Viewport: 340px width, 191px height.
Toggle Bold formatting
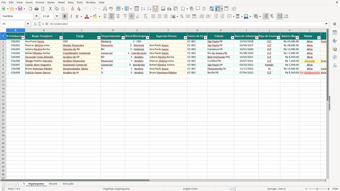pos(65,16)
